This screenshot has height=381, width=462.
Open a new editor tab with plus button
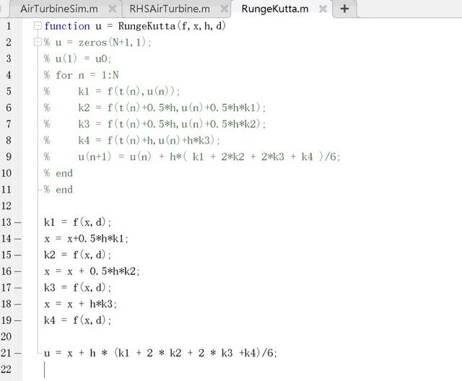pyautogui.click(x=344, y=9)
